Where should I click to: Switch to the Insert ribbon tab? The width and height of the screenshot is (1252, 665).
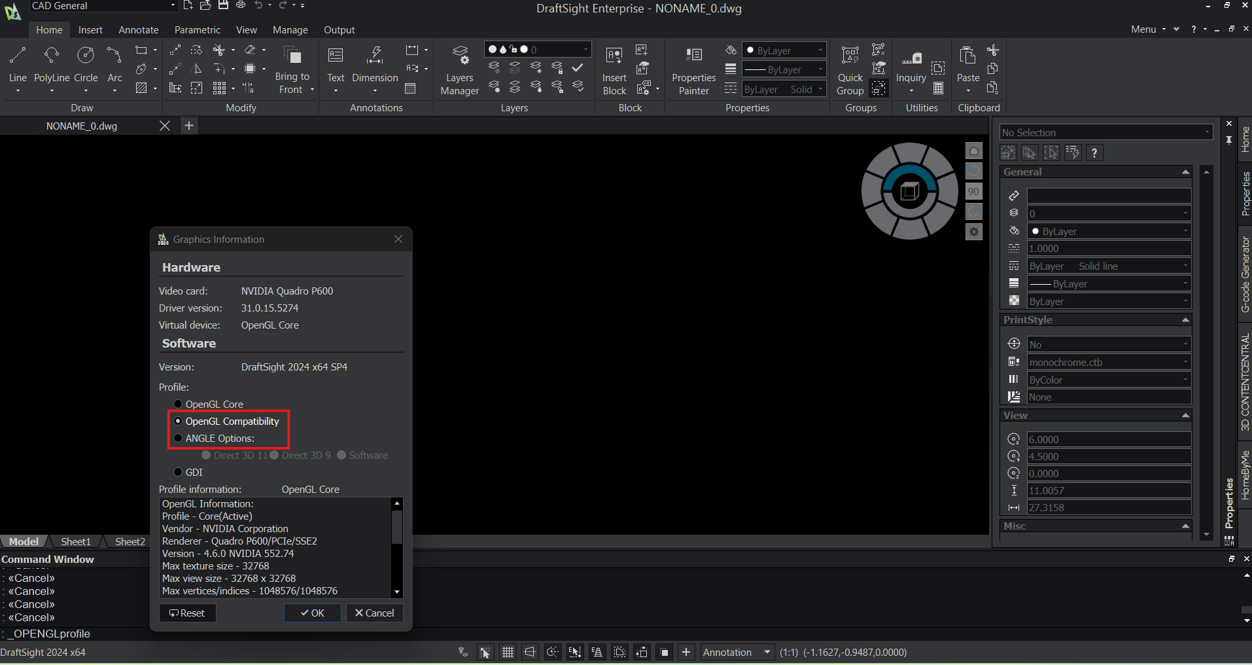(x=90, y=29)
